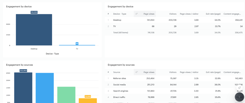
Task: Click the sort icon in the device table header
Action: 137,14
